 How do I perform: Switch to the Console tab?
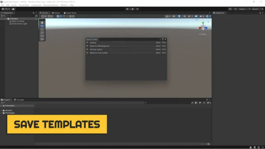tap(19, 100)
